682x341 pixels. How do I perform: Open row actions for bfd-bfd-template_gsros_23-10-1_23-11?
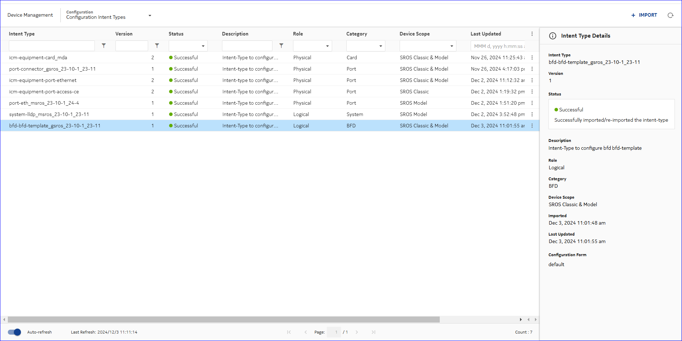pyautogui.click(x=532, y=126)
